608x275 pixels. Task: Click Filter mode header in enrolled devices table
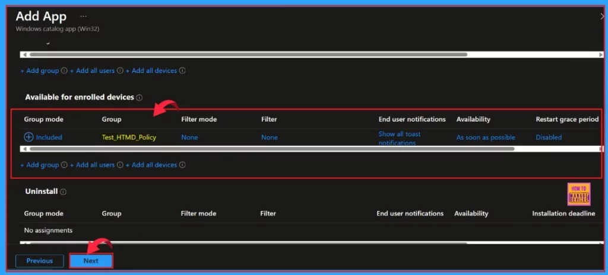tap(199, 119)
